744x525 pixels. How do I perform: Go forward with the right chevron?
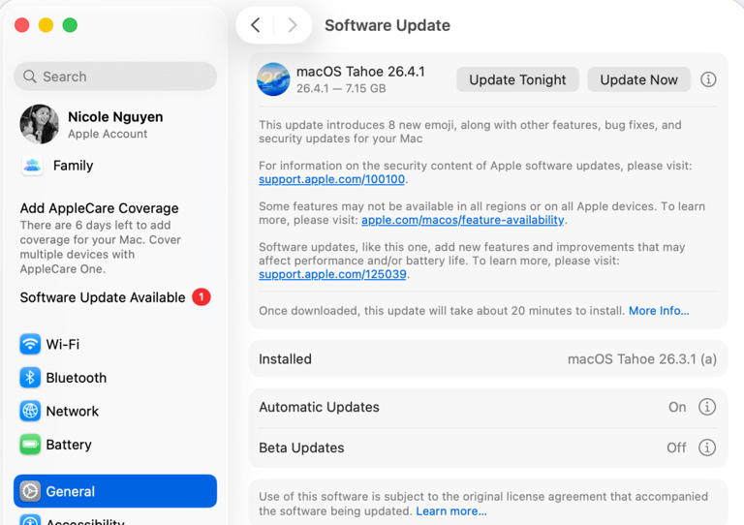click(293, 25)
